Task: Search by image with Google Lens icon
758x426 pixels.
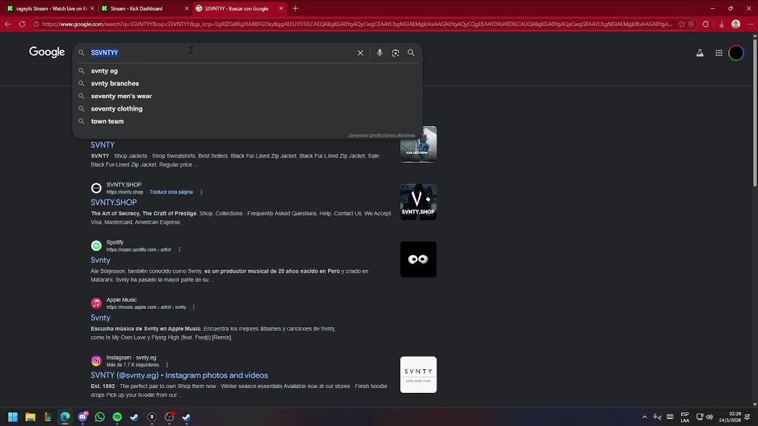Action: [x=396, y=53]
